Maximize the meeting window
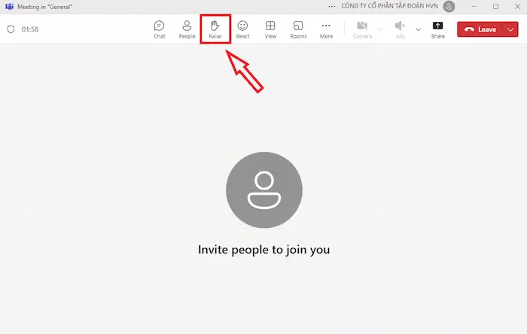This screenshot has width=527, height=334. point(495,7)
